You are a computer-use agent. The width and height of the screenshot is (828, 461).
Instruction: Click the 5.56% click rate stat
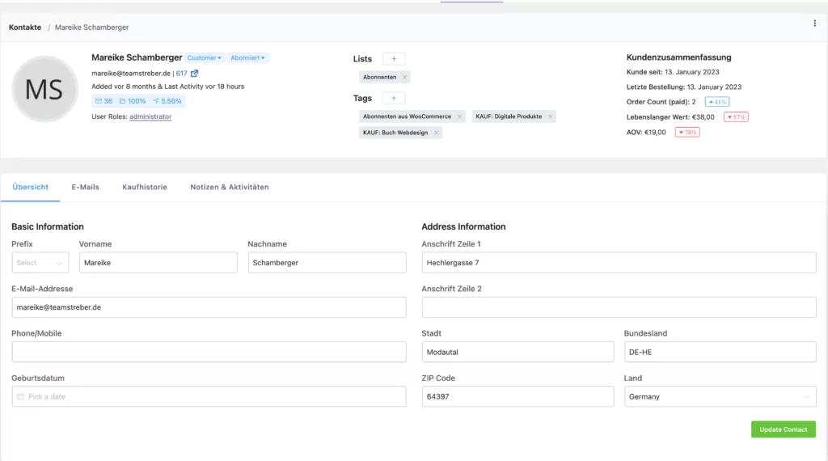coord(167,101)
